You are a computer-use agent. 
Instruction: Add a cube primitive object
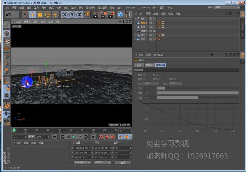(x=121, y=15)
